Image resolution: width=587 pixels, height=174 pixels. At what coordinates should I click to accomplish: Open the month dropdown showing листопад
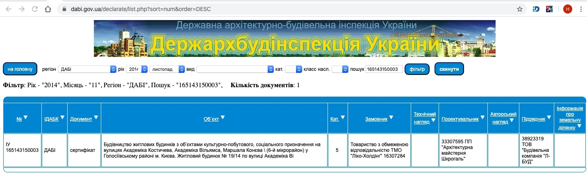[x=167, y=70]
